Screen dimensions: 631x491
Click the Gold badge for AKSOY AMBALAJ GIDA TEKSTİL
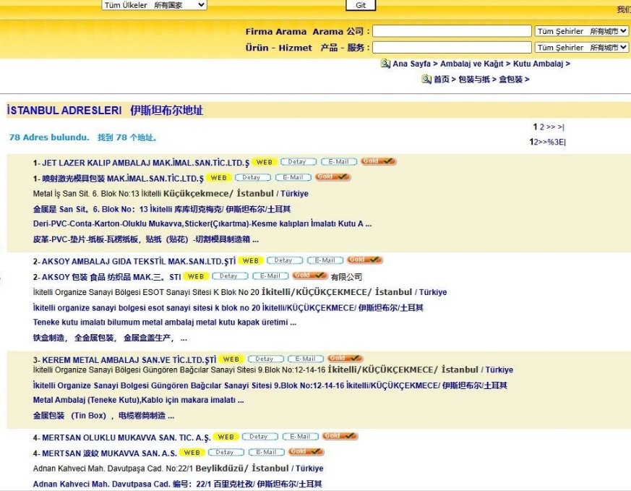[x=364, y=260]
